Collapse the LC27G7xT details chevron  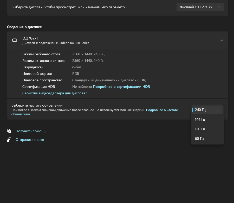click(x=222, y=40)
